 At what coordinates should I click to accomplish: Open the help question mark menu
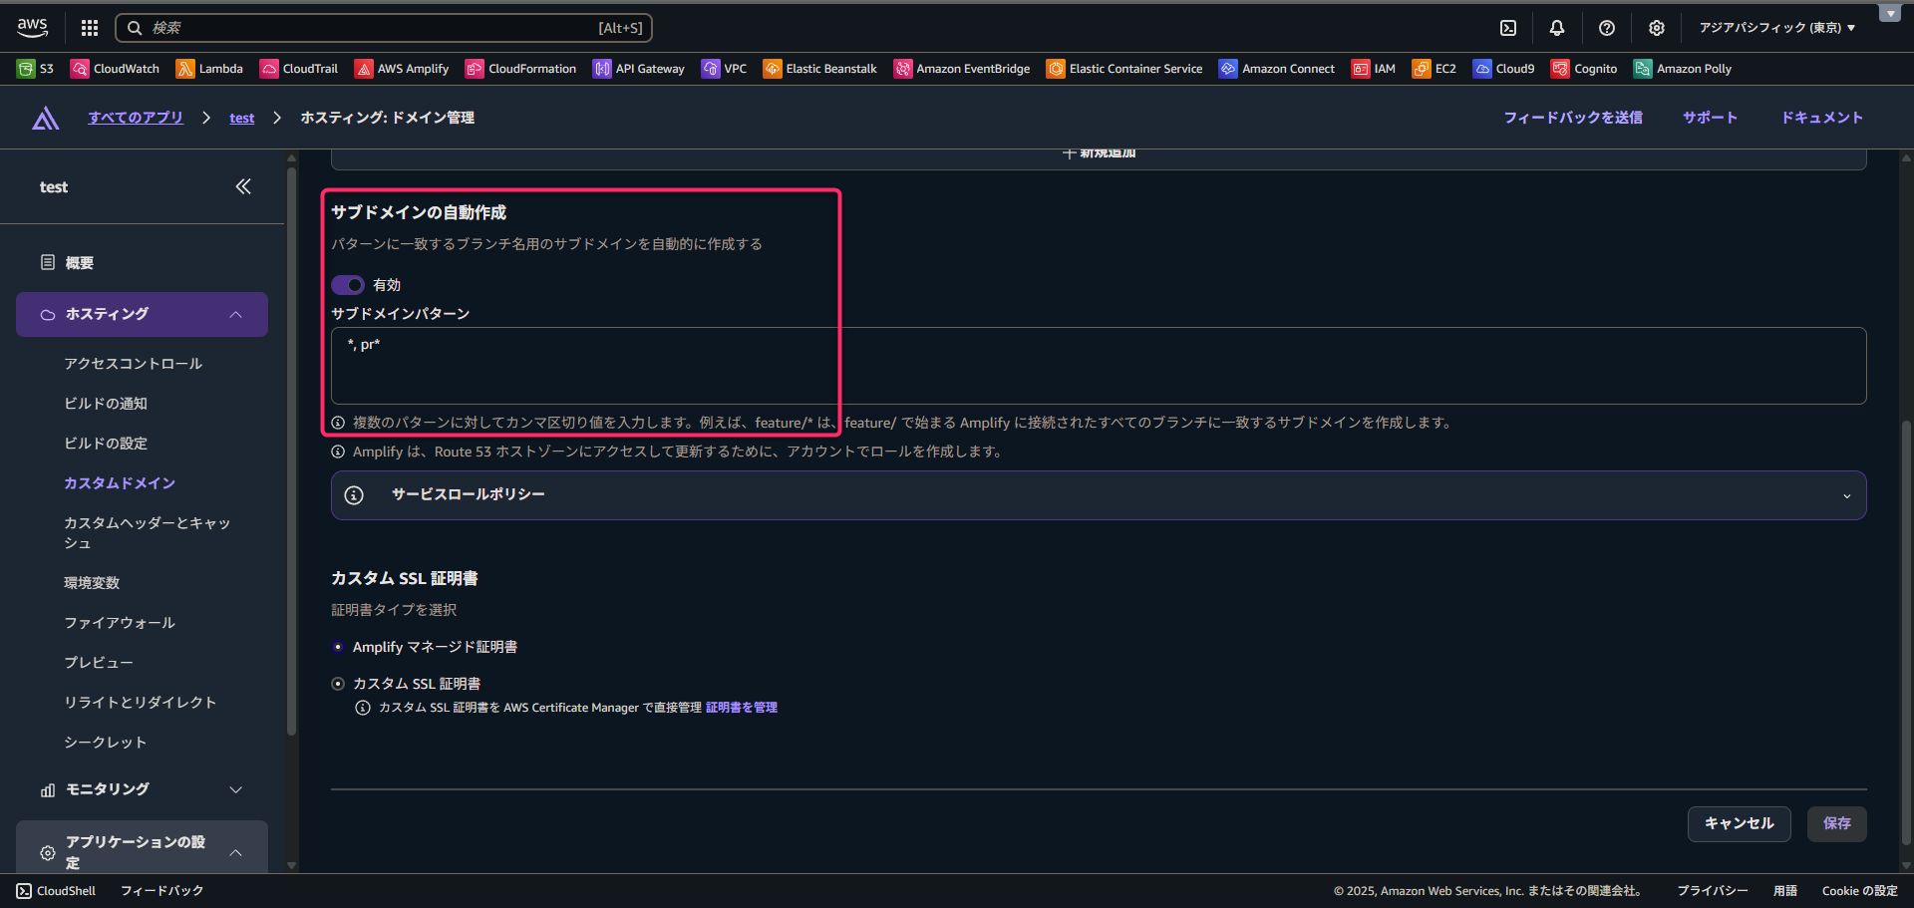click(x=1607, y=28)
